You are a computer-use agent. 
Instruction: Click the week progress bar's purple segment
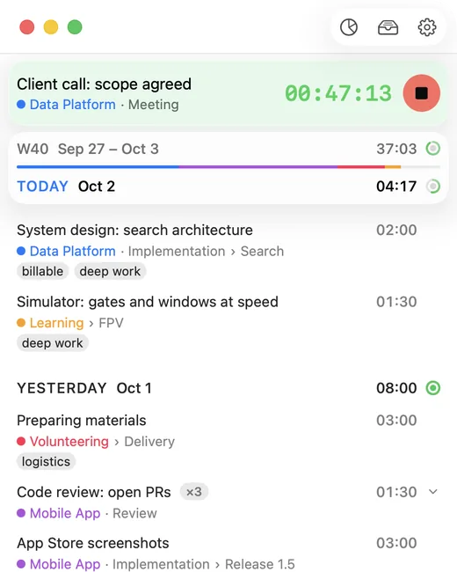[x=258, y=166]
